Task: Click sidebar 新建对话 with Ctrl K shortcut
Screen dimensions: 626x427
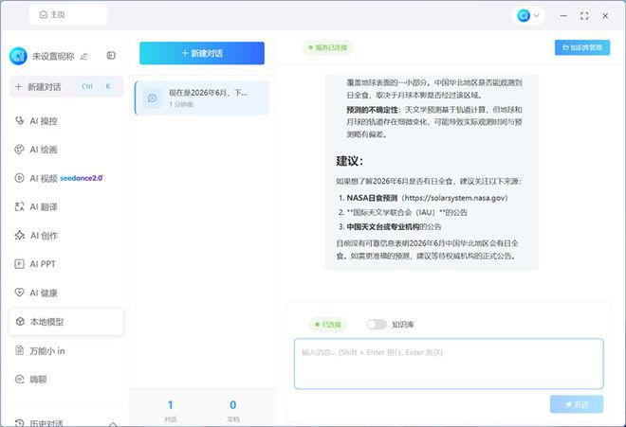Action: click(x=66, y=86)
